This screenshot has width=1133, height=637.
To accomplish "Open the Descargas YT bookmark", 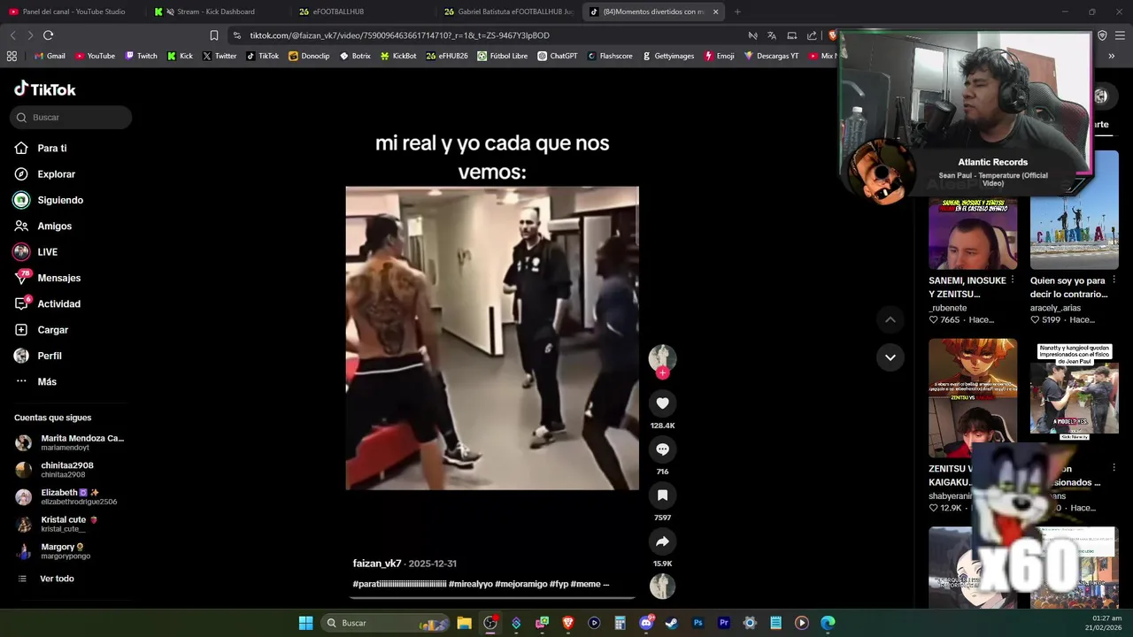I will pos(771,56).
